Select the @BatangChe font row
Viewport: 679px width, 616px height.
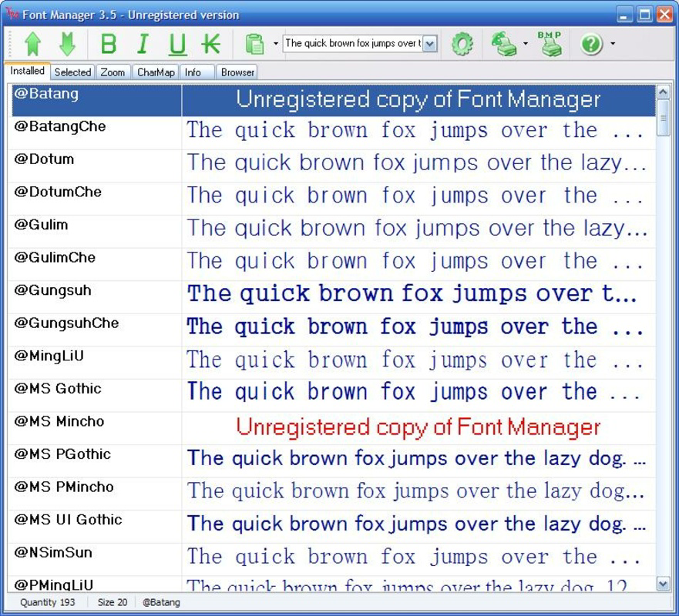point(334,133)
